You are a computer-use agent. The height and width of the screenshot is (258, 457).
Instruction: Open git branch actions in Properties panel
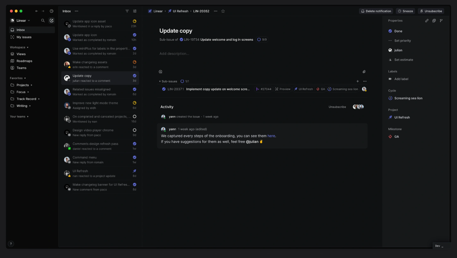(441, 20)
